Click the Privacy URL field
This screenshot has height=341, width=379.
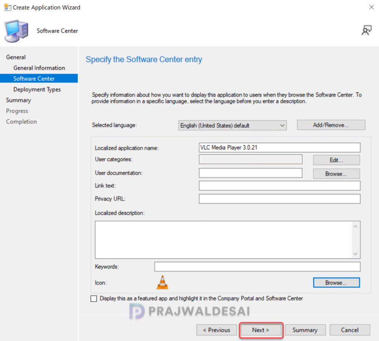(279, 199)
